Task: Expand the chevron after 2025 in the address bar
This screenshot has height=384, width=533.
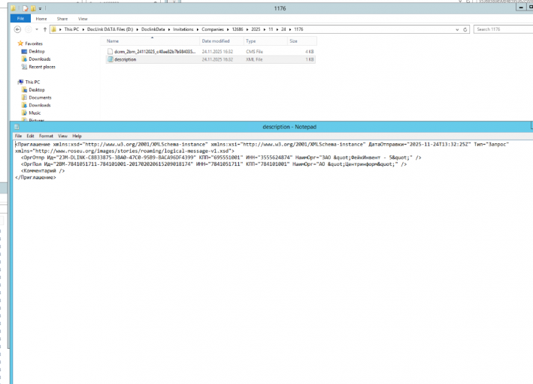Action: (265, 29)
